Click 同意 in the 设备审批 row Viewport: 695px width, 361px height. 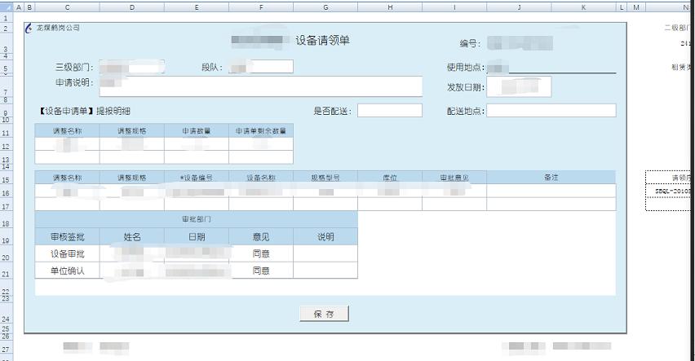[261, 253]
